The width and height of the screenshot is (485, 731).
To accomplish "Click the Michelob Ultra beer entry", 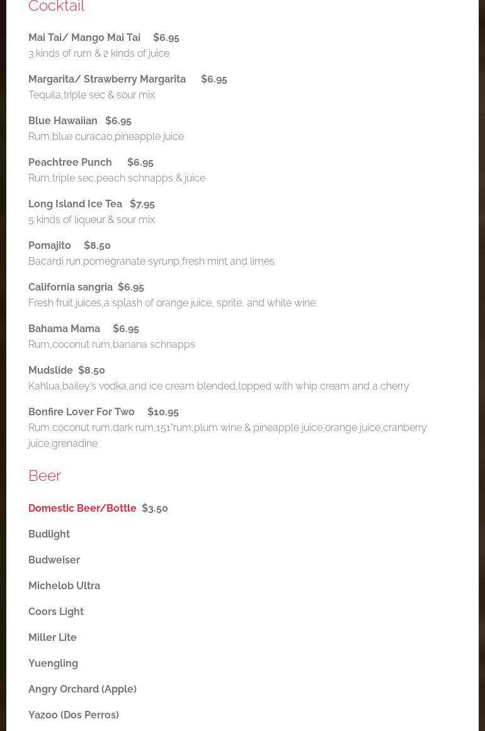I will coord(64,585).
